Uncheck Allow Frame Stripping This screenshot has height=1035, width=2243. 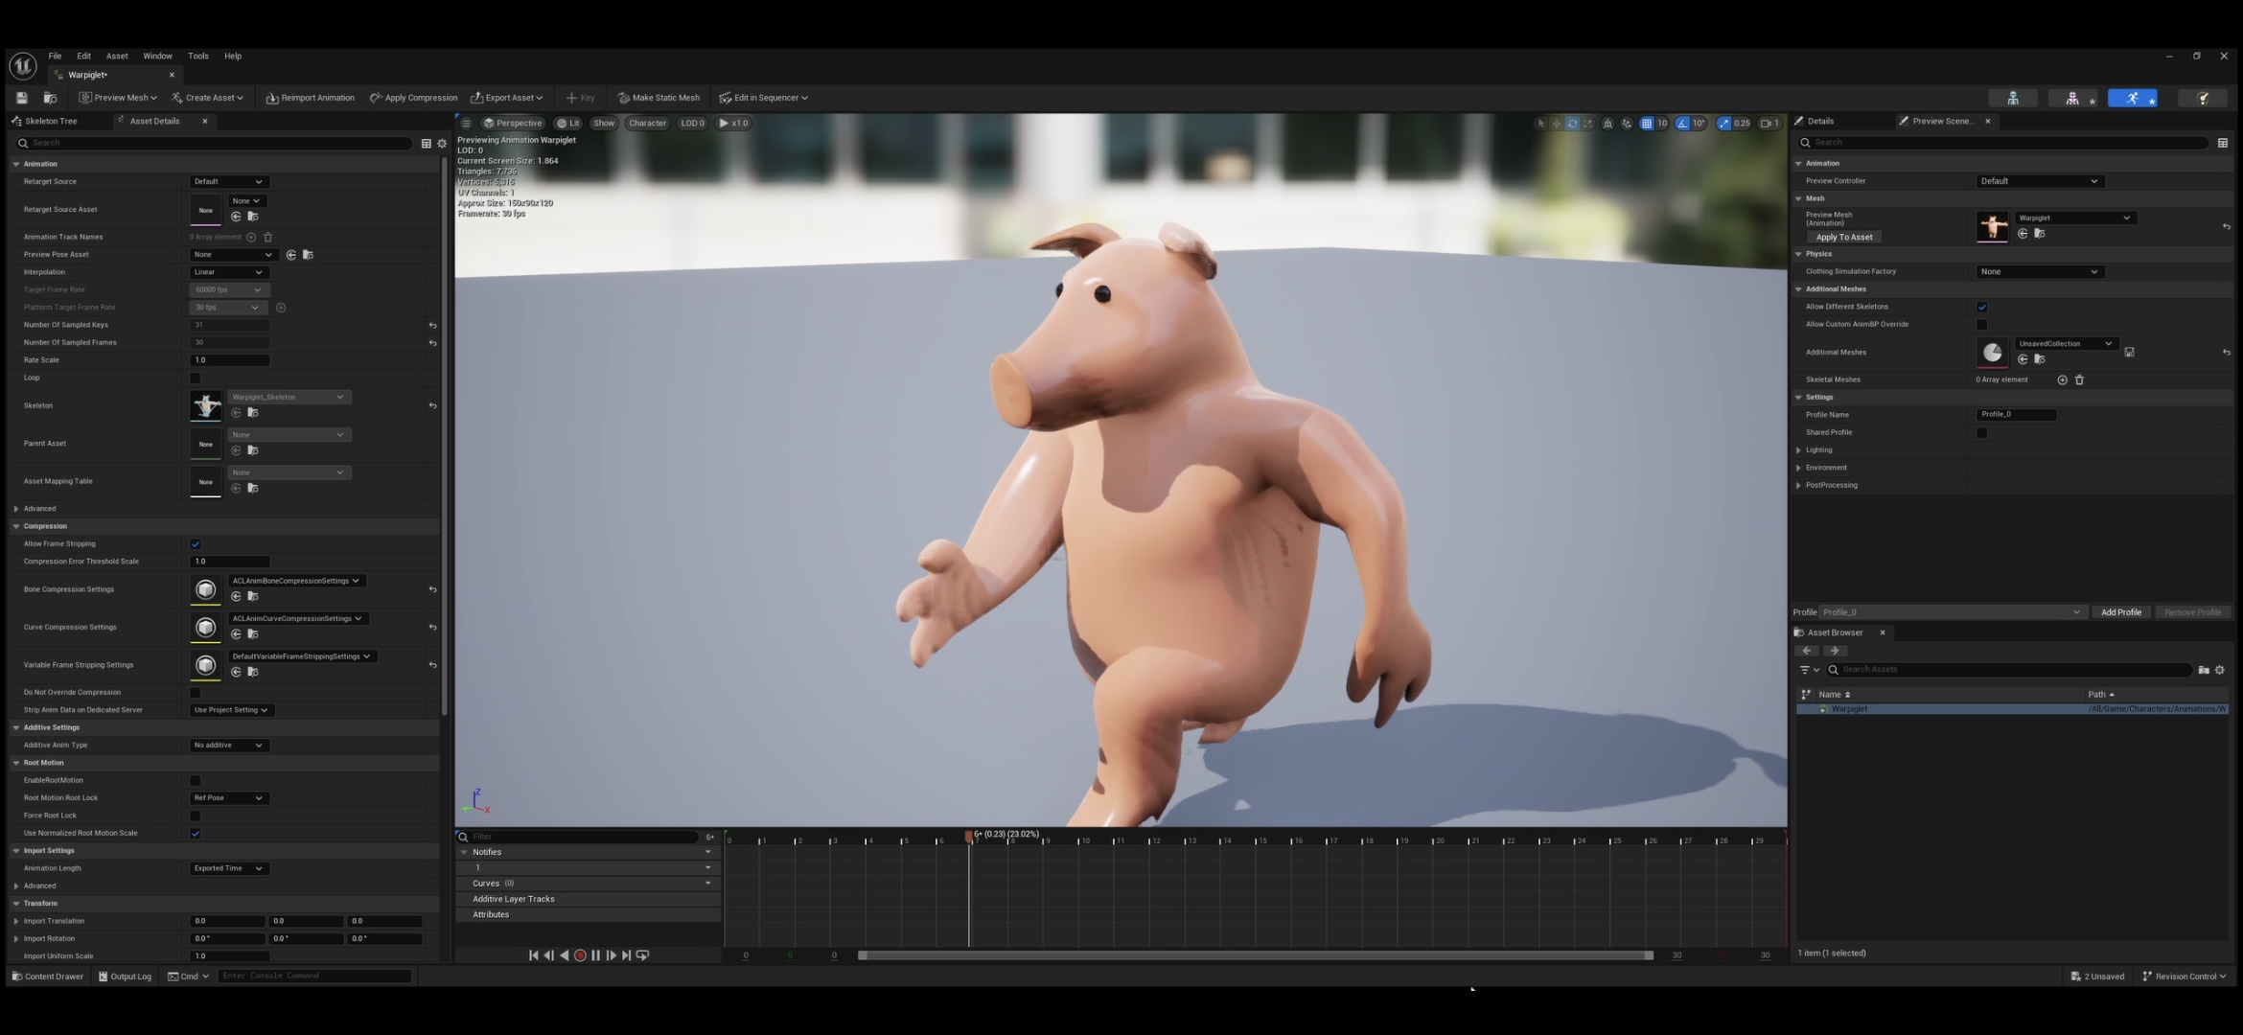tap(196, 544)
